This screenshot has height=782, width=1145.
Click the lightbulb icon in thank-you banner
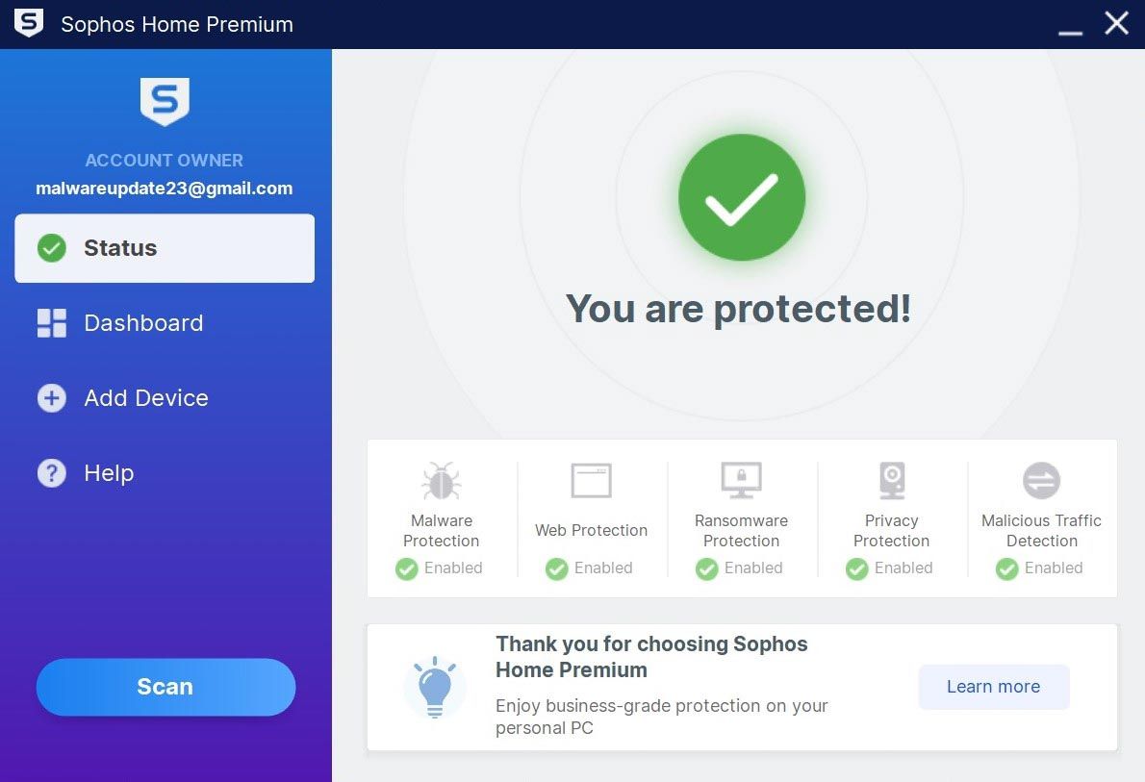tap(437, 687)
